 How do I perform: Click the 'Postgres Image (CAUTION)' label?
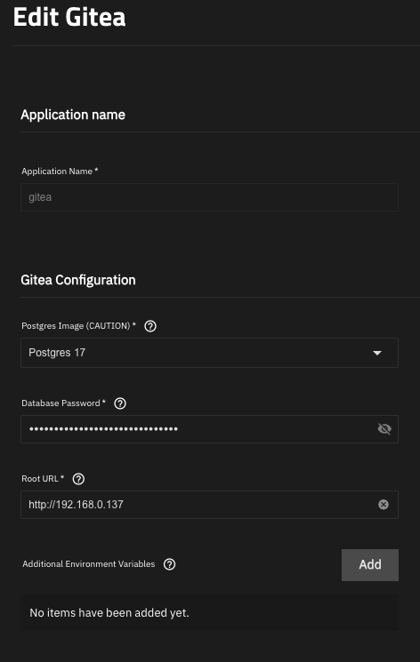coord(78,326)
